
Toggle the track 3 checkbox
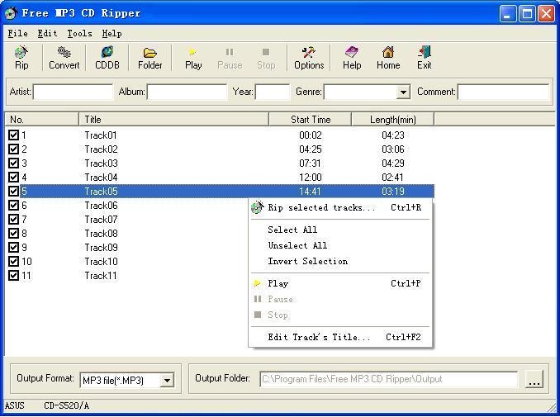pyautogui.click(x=13, y=163)
